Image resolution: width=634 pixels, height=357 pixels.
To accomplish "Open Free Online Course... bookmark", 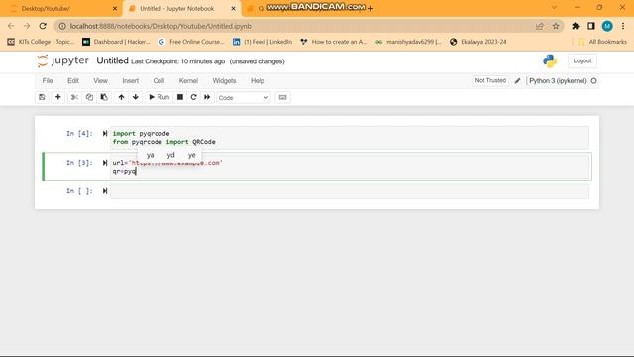I will (191, 42).
